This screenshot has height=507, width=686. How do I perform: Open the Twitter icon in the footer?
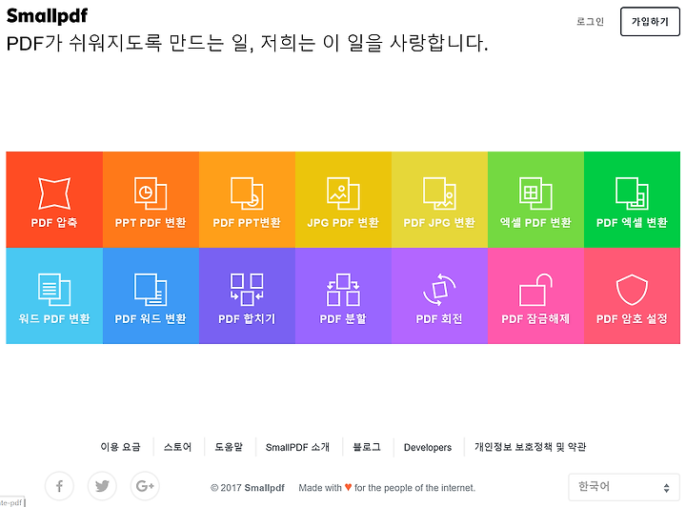102,486
